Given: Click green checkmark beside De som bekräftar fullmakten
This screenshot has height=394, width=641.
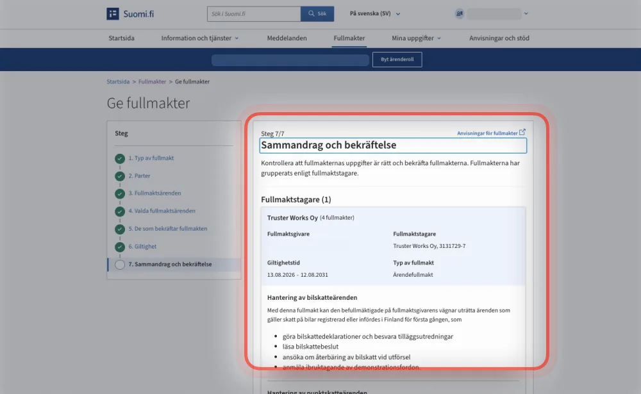Looking at the screenshot, I should (x=120, y=229).
